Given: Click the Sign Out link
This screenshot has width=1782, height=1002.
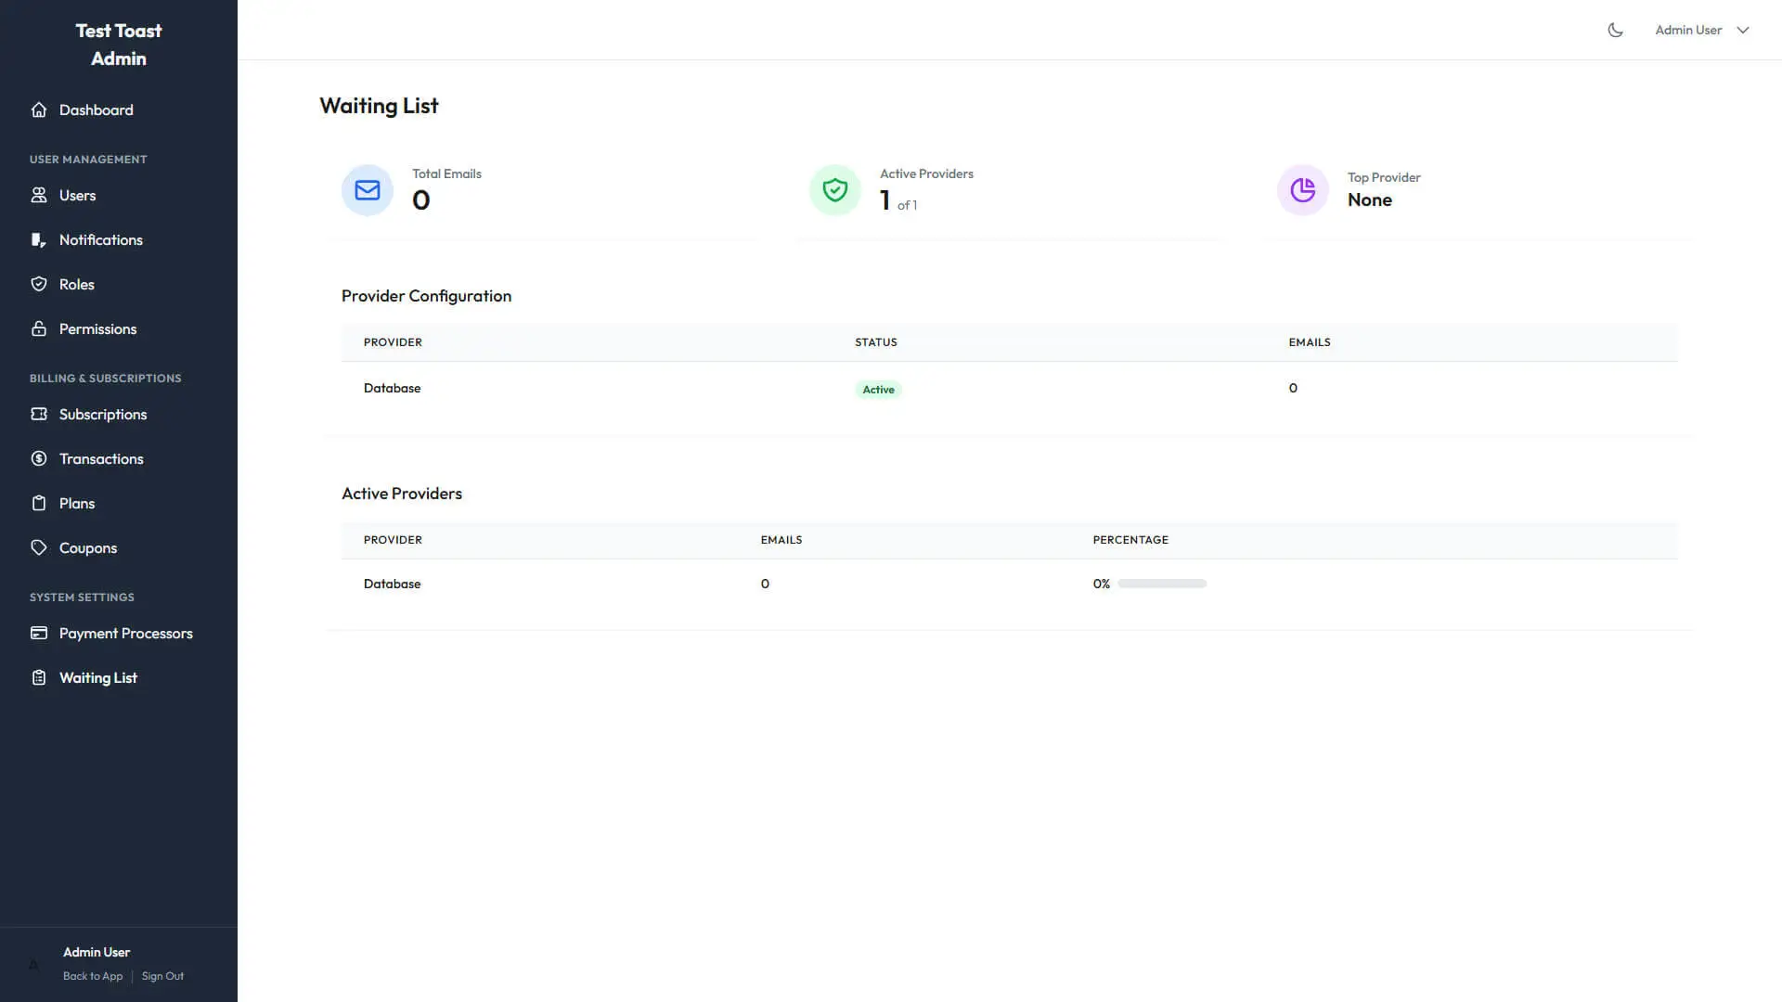Looking at the screenshot, I should tap(162, 975).
